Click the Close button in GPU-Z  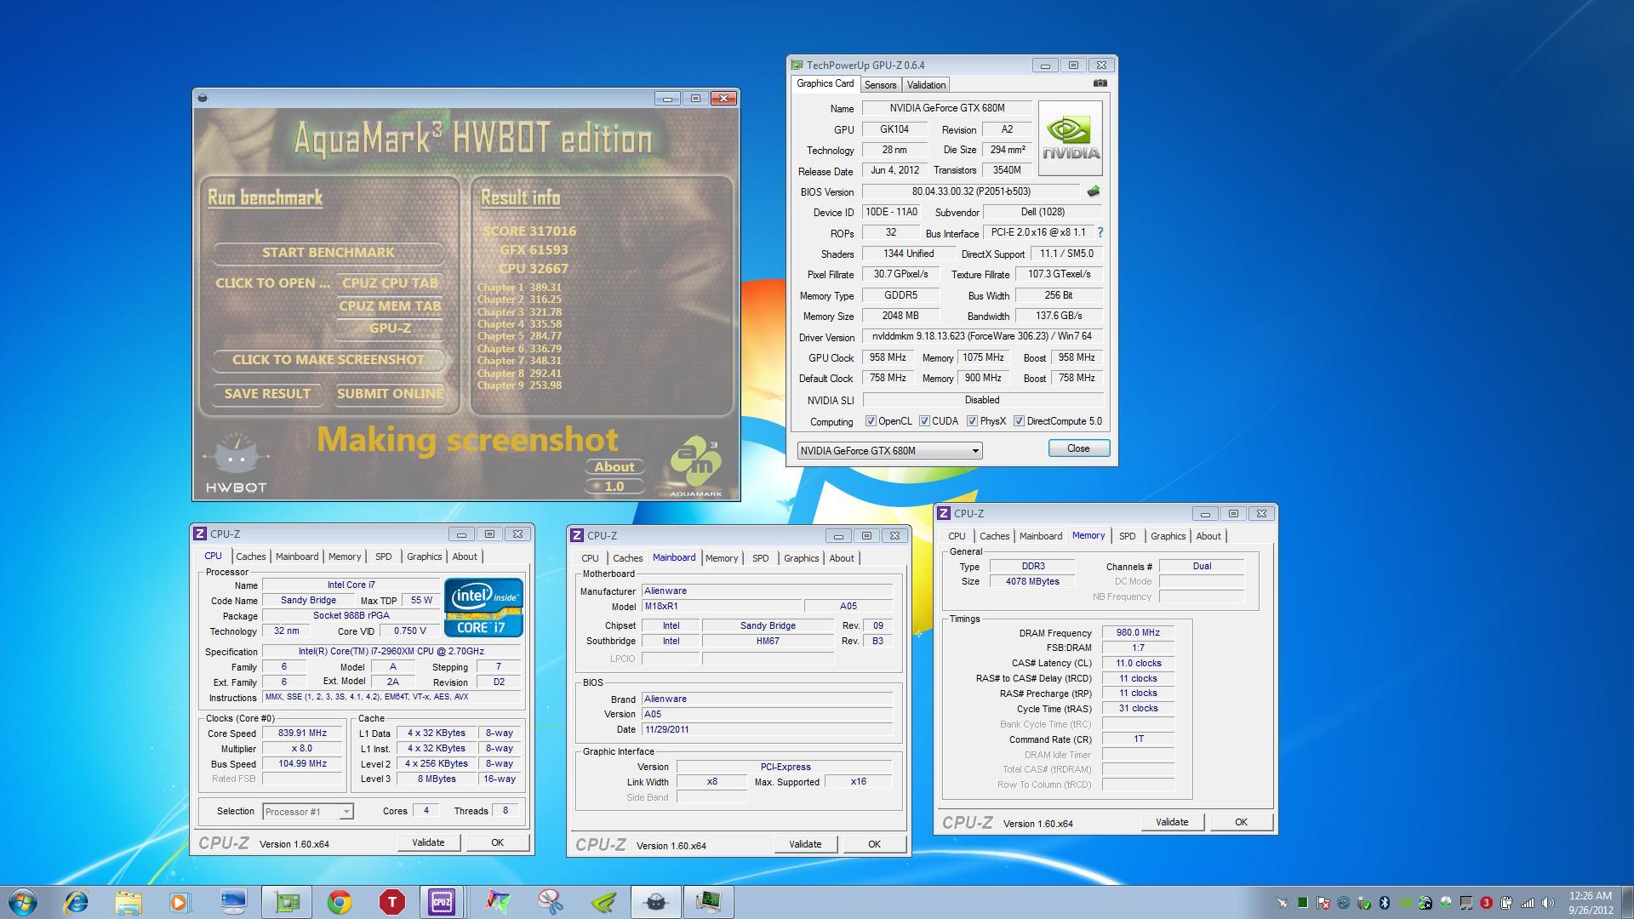point(1078,448)
